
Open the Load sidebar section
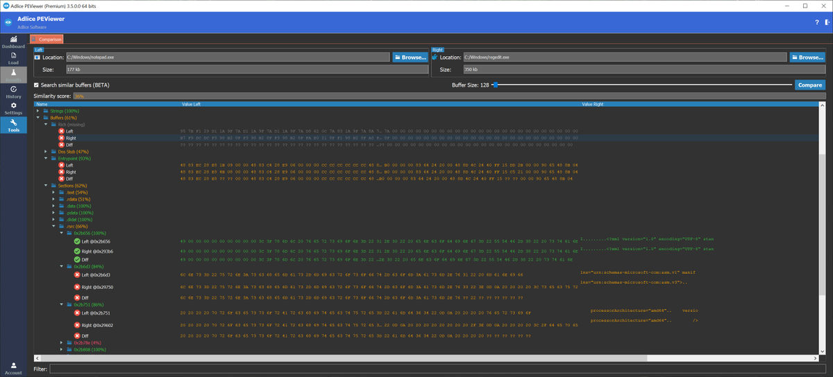click(13, 58)
